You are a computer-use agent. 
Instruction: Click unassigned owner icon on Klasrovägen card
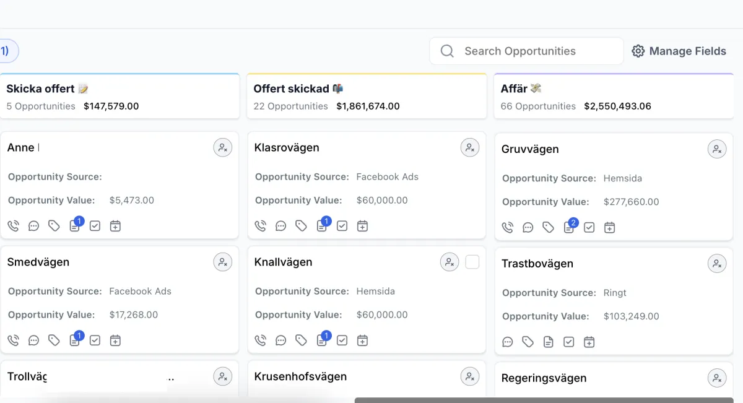coord(470,148)
